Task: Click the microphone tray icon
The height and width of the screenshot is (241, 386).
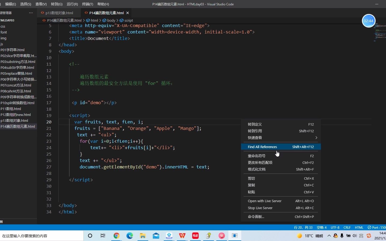Action: tap(342, 236)
